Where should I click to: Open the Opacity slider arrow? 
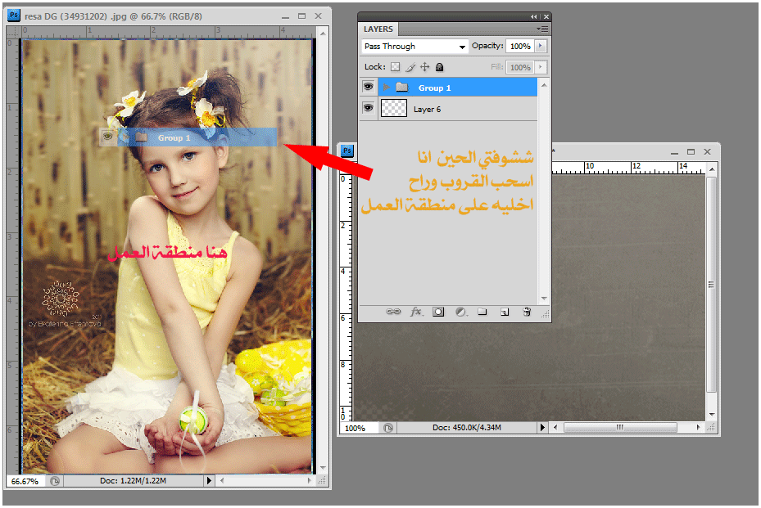[x=540, y=47]
